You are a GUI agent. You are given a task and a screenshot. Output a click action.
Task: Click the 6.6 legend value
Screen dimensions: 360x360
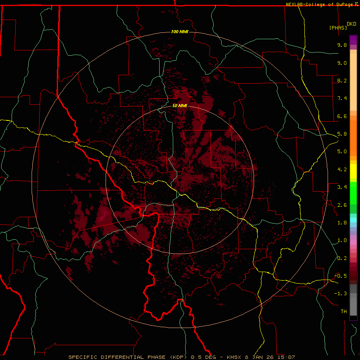[x=342, y=116]
